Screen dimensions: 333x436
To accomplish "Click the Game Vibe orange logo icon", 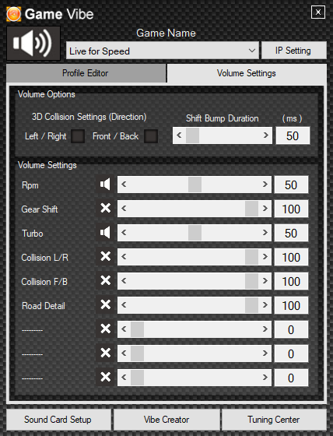I will [x=13, y=14].
